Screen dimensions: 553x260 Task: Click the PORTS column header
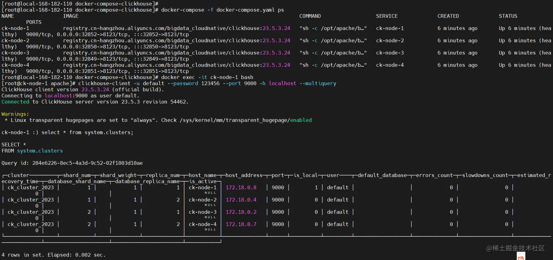tap(34, 22)
